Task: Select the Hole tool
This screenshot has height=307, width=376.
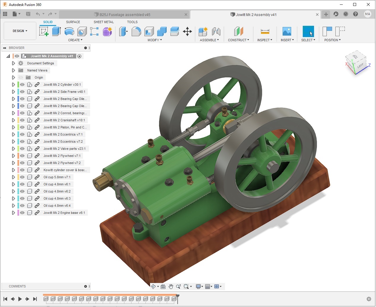Action: [82, 31]
